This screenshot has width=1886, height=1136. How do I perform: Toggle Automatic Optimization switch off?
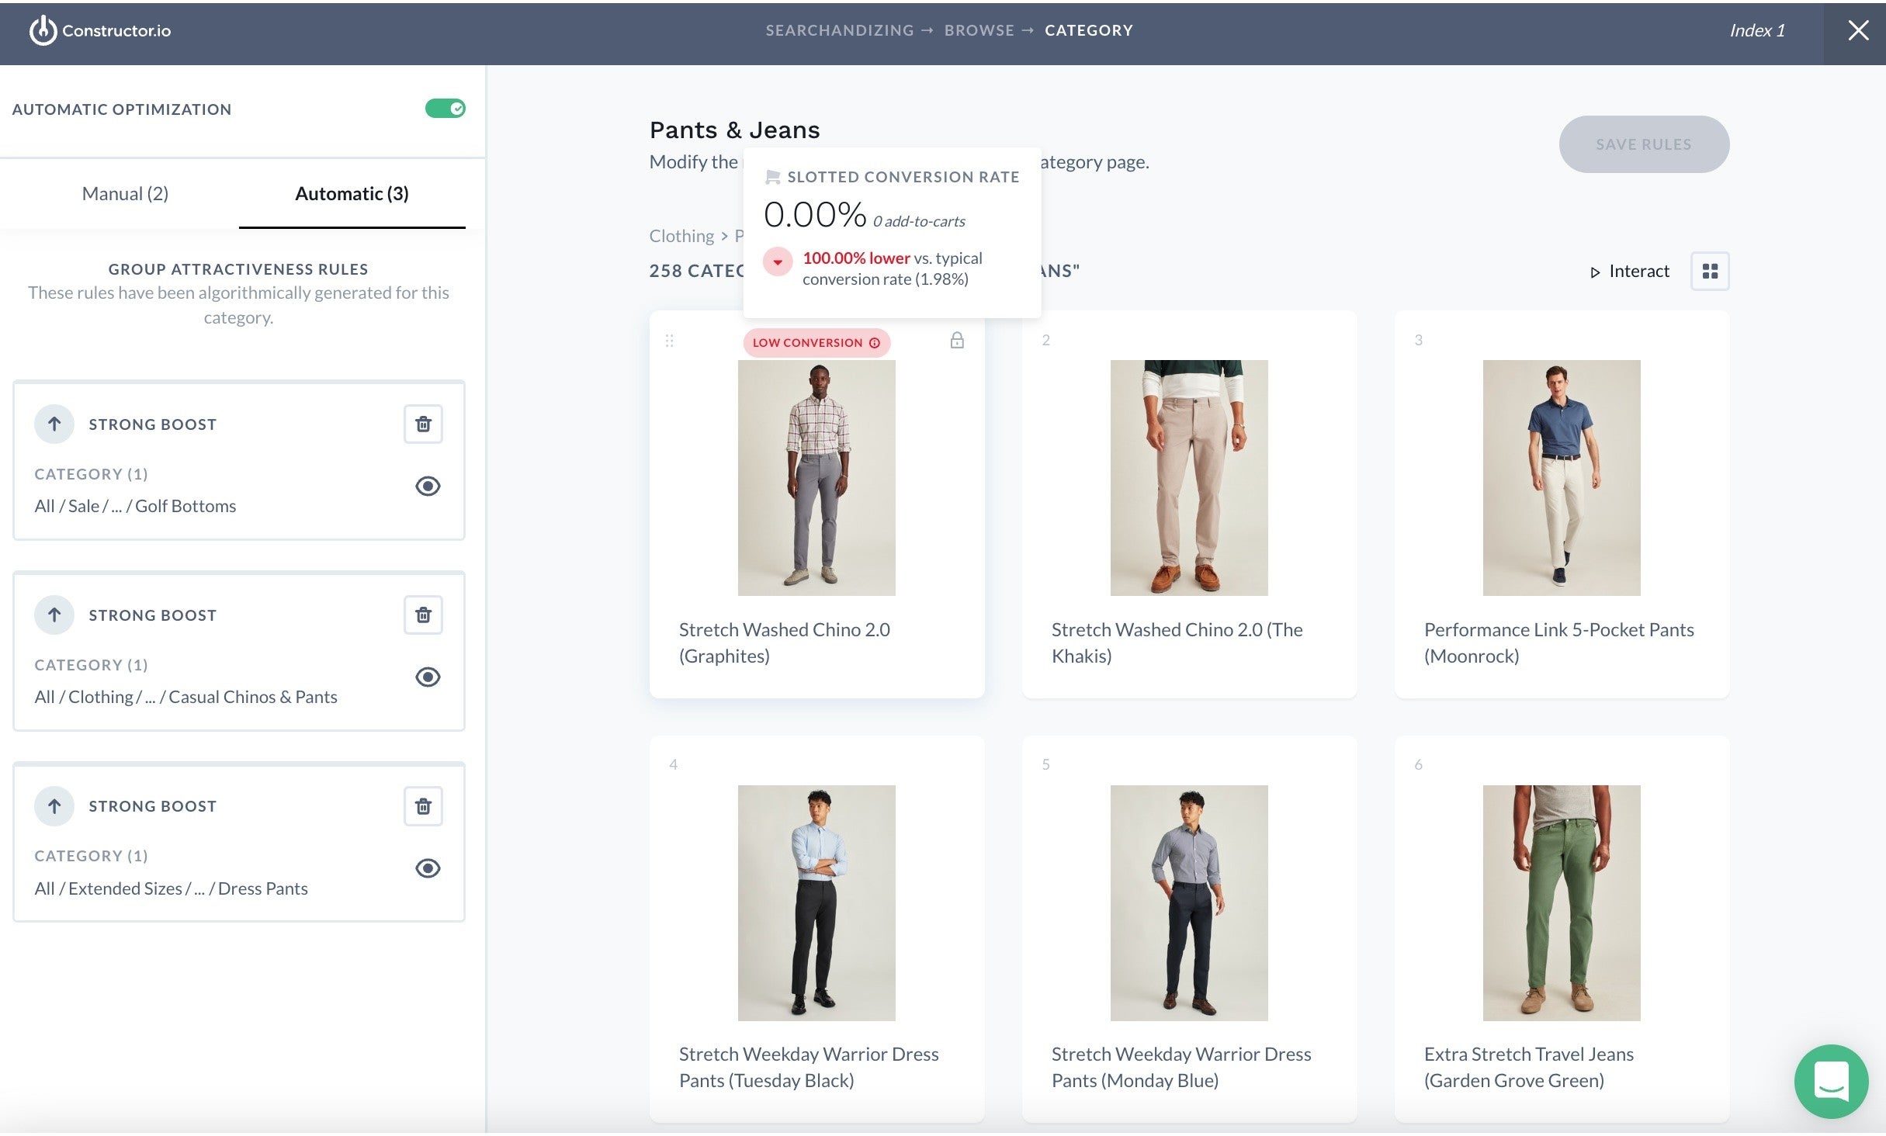click(x=445, y=109)
